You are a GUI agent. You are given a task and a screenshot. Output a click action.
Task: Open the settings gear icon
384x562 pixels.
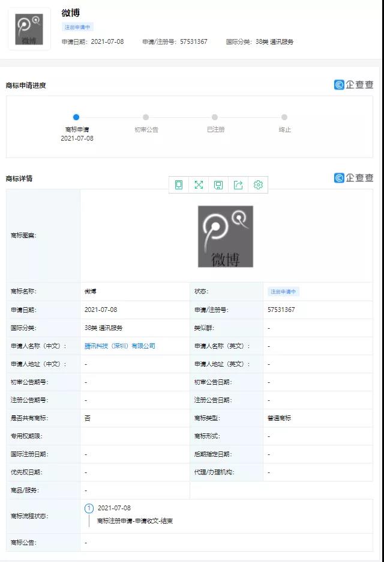pos(258,185)
